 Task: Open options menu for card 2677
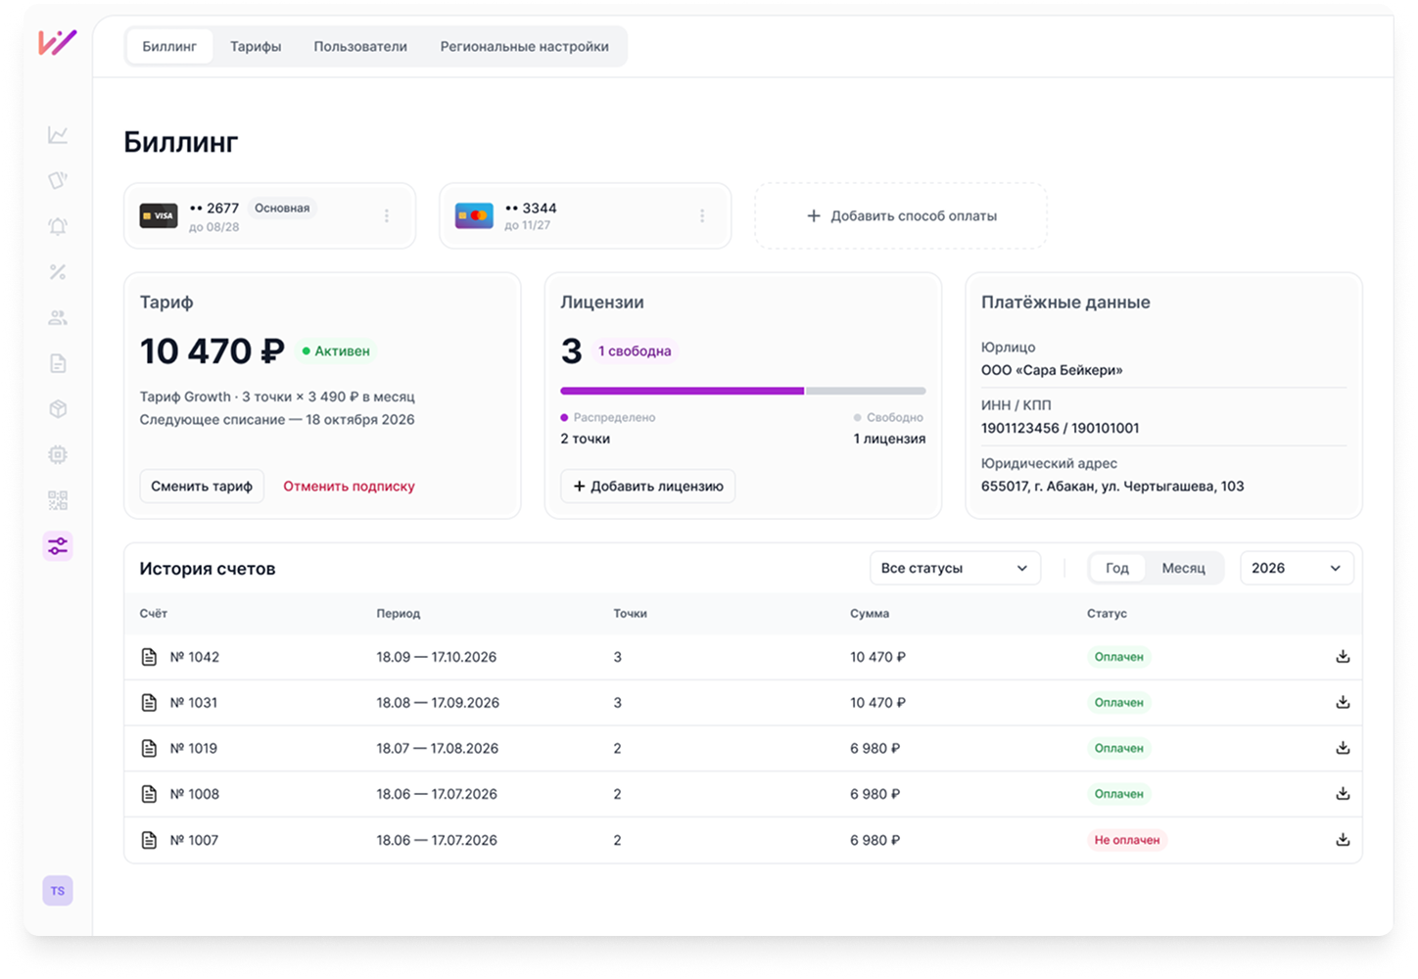(x=387, y=215)
